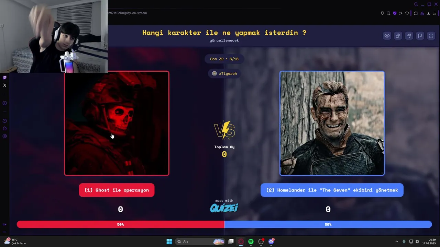Open the volume tray icon
Screen dimensions: 440x247
[417, 242]
